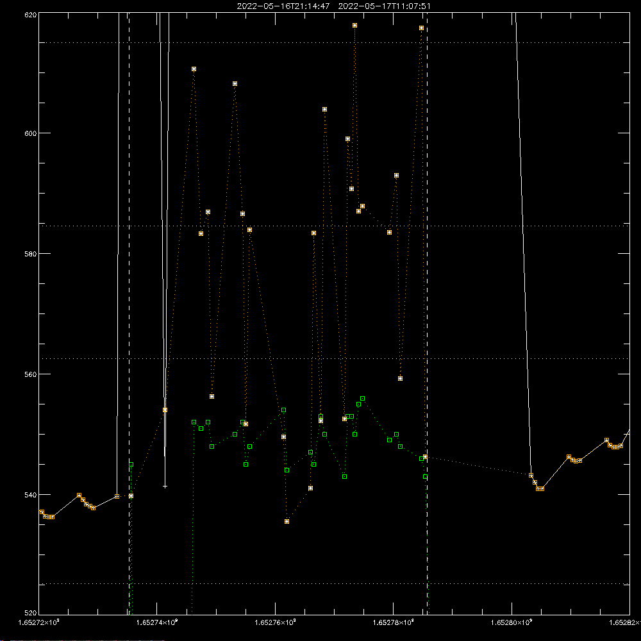The height and width of the screenshot is (641, 641).
Task: Click the white plus marker below the white spike
Action: [165, 487]
